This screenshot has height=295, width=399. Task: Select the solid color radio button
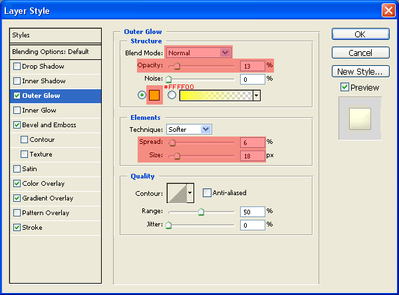[142, 95]
